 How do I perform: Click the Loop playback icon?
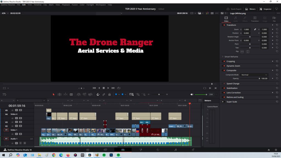click(x=119, y=88)
